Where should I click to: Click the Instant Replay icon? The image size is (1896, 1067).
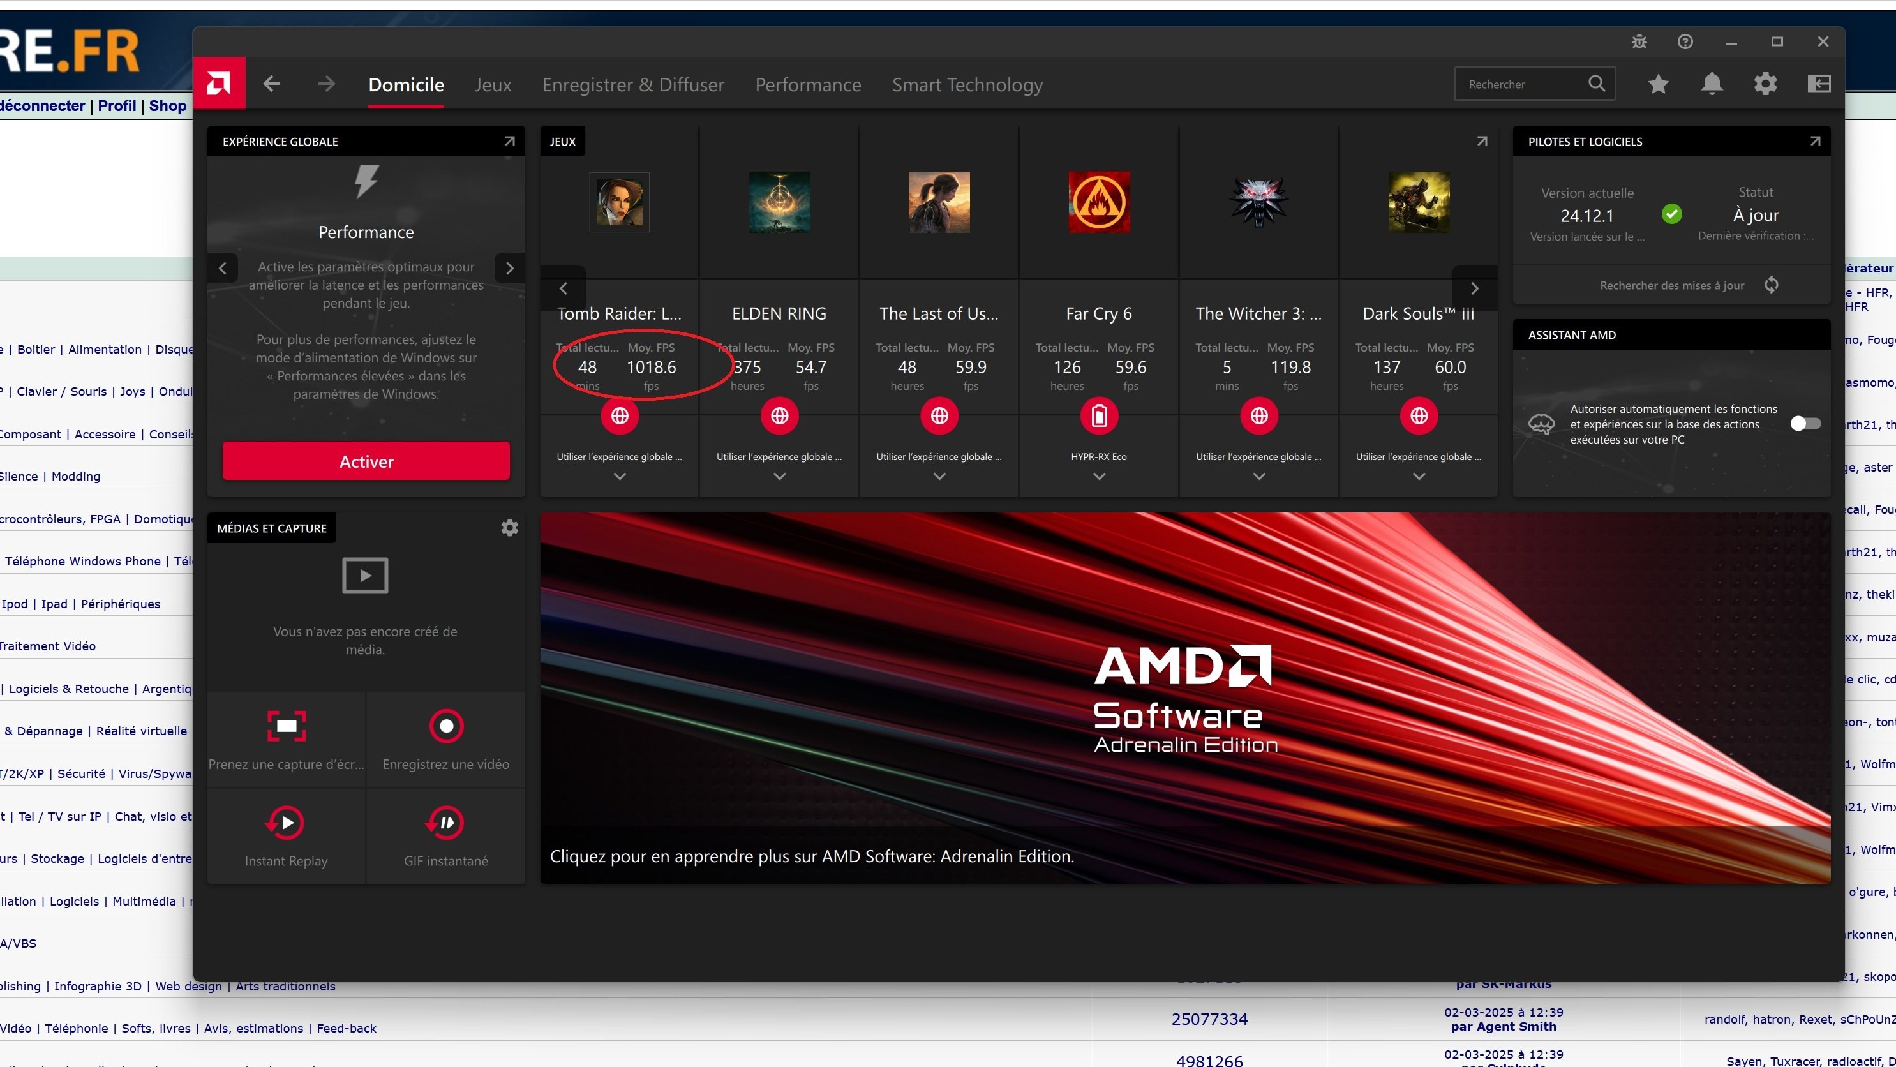[x=285, y=822]
